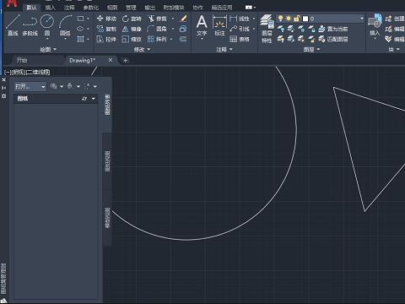This screenshot has height=304, width=405.
Task: Switch to the Output (输出) ribbon tab
Action: (149, 8)
